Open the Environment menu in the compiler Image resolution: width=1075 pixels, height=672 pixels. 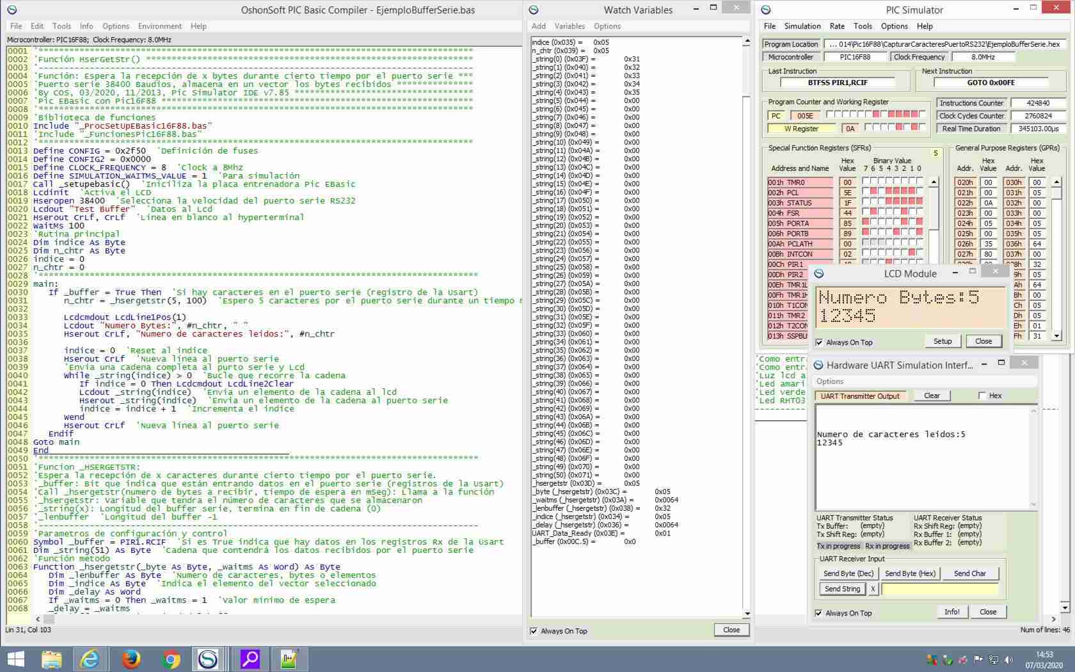click(x=160, y=26)
